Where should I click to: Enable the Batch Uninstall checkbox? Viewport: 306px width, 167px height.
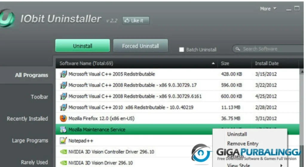(x=181, y=50)
